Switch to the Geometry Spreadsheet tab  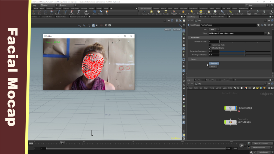[77, 17]
